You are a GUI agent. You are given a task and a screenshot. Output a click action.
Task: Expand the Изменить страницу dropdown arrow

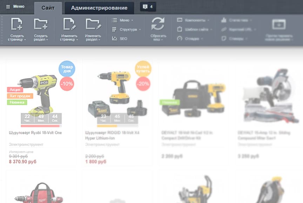pyautogui.click(x=77, y=40)
